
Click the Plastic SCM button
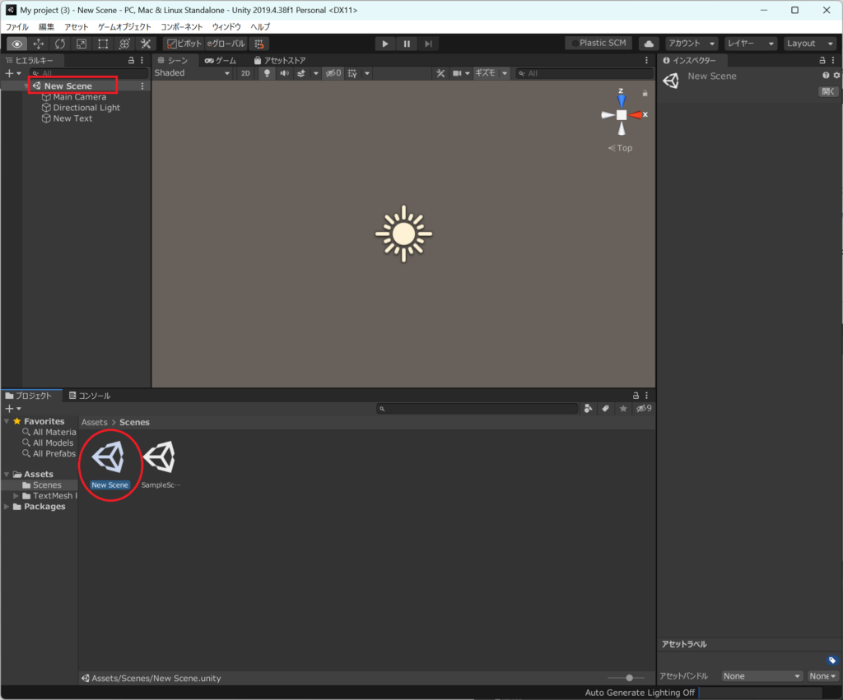(598, 43)
